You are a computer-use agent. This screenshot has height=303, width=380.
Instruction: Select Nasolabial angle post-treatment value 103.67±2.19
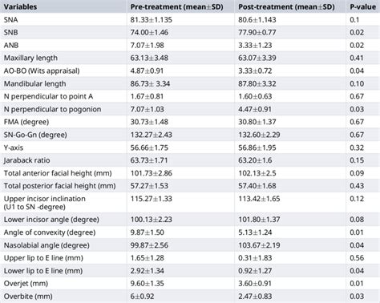point(259,245)
